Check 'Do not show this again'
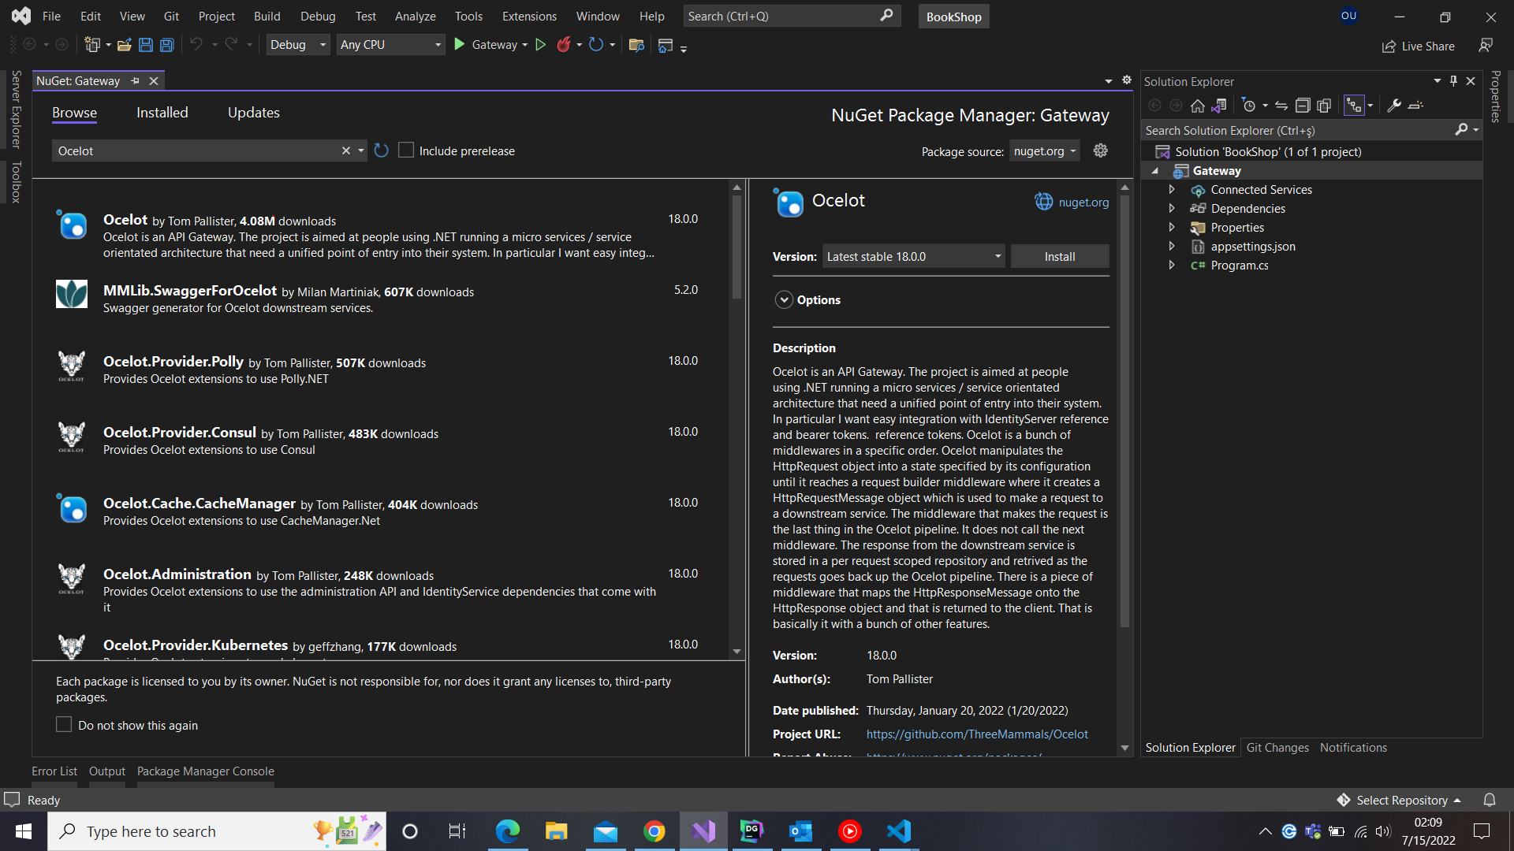This screenshot has width=1514, height=851. point(64,724)
